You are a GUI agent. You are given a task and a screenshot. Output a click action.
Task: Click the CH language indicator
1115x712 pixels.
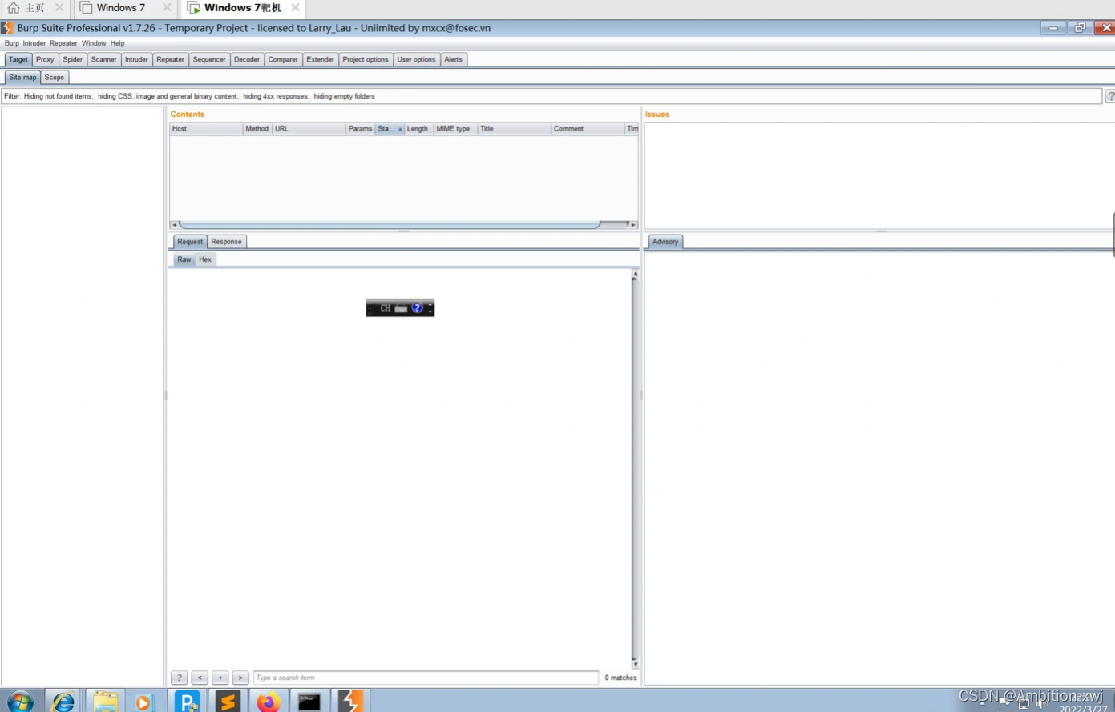point(386,308)
